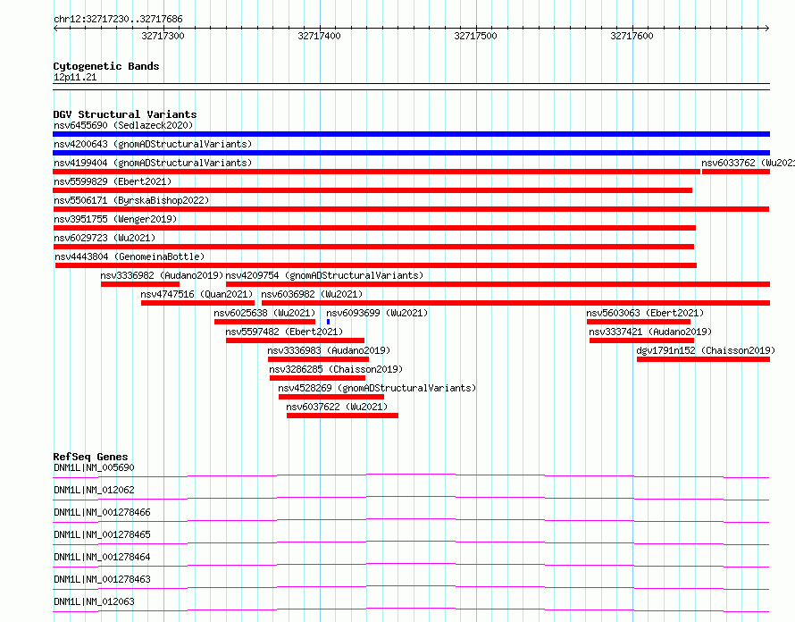
Task: Open nsv5597482 (Ebert2021) label
Action: 284,332
